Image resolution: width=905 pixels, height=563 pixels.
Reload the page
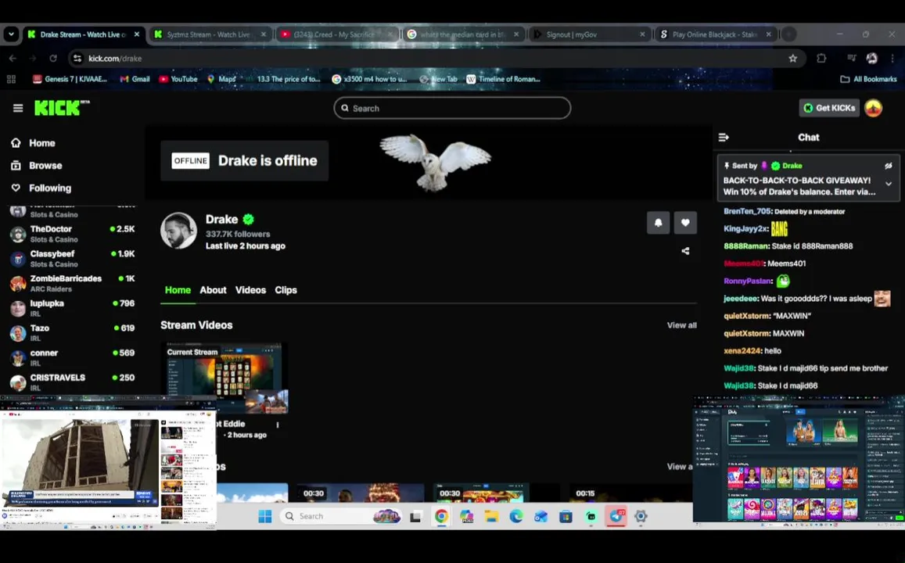(x=53, y=59)
